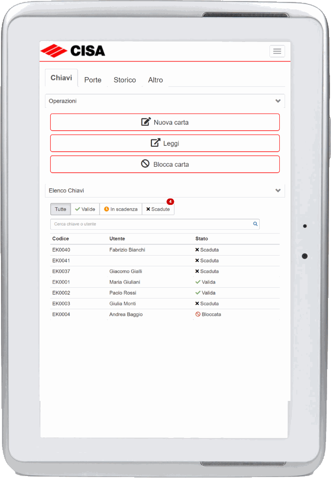This screenshot has height=478, width=331.
Task: Click the X icon in EK0040 row
Action: 197,250
